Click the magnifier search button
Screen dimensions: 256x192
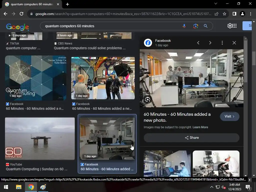coord(206,26)
